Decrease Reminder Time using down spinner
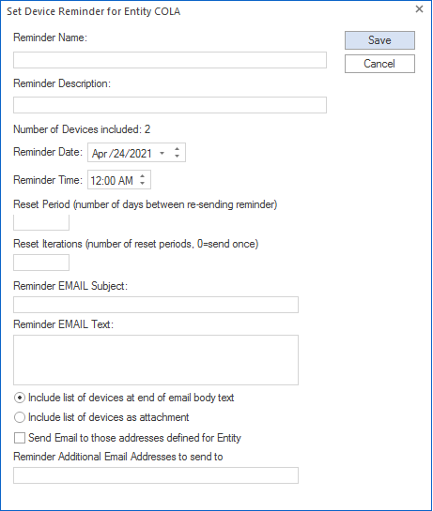433x511 pixels. pos(143,184)
